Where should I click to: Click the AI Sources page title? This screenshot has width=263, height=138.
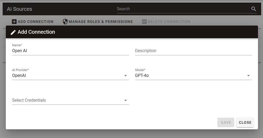pyautogui.click(x=20, y=9)
